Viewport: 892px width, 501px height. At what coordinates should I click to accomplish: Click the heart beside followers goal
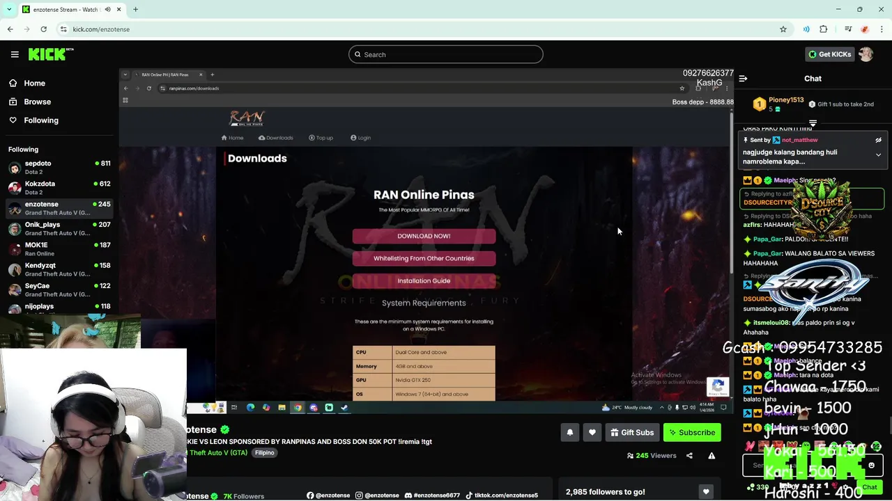click(706, 491)
